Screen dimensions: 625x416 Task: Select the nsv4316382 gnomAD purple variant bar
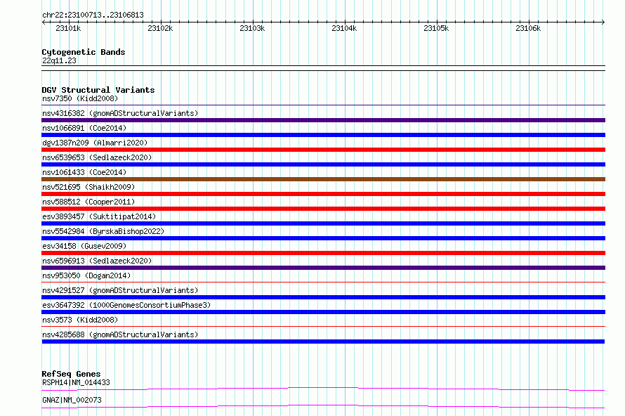point(323,120)
